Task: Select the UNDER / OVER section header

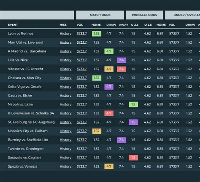Action: [x=183, y=15]
